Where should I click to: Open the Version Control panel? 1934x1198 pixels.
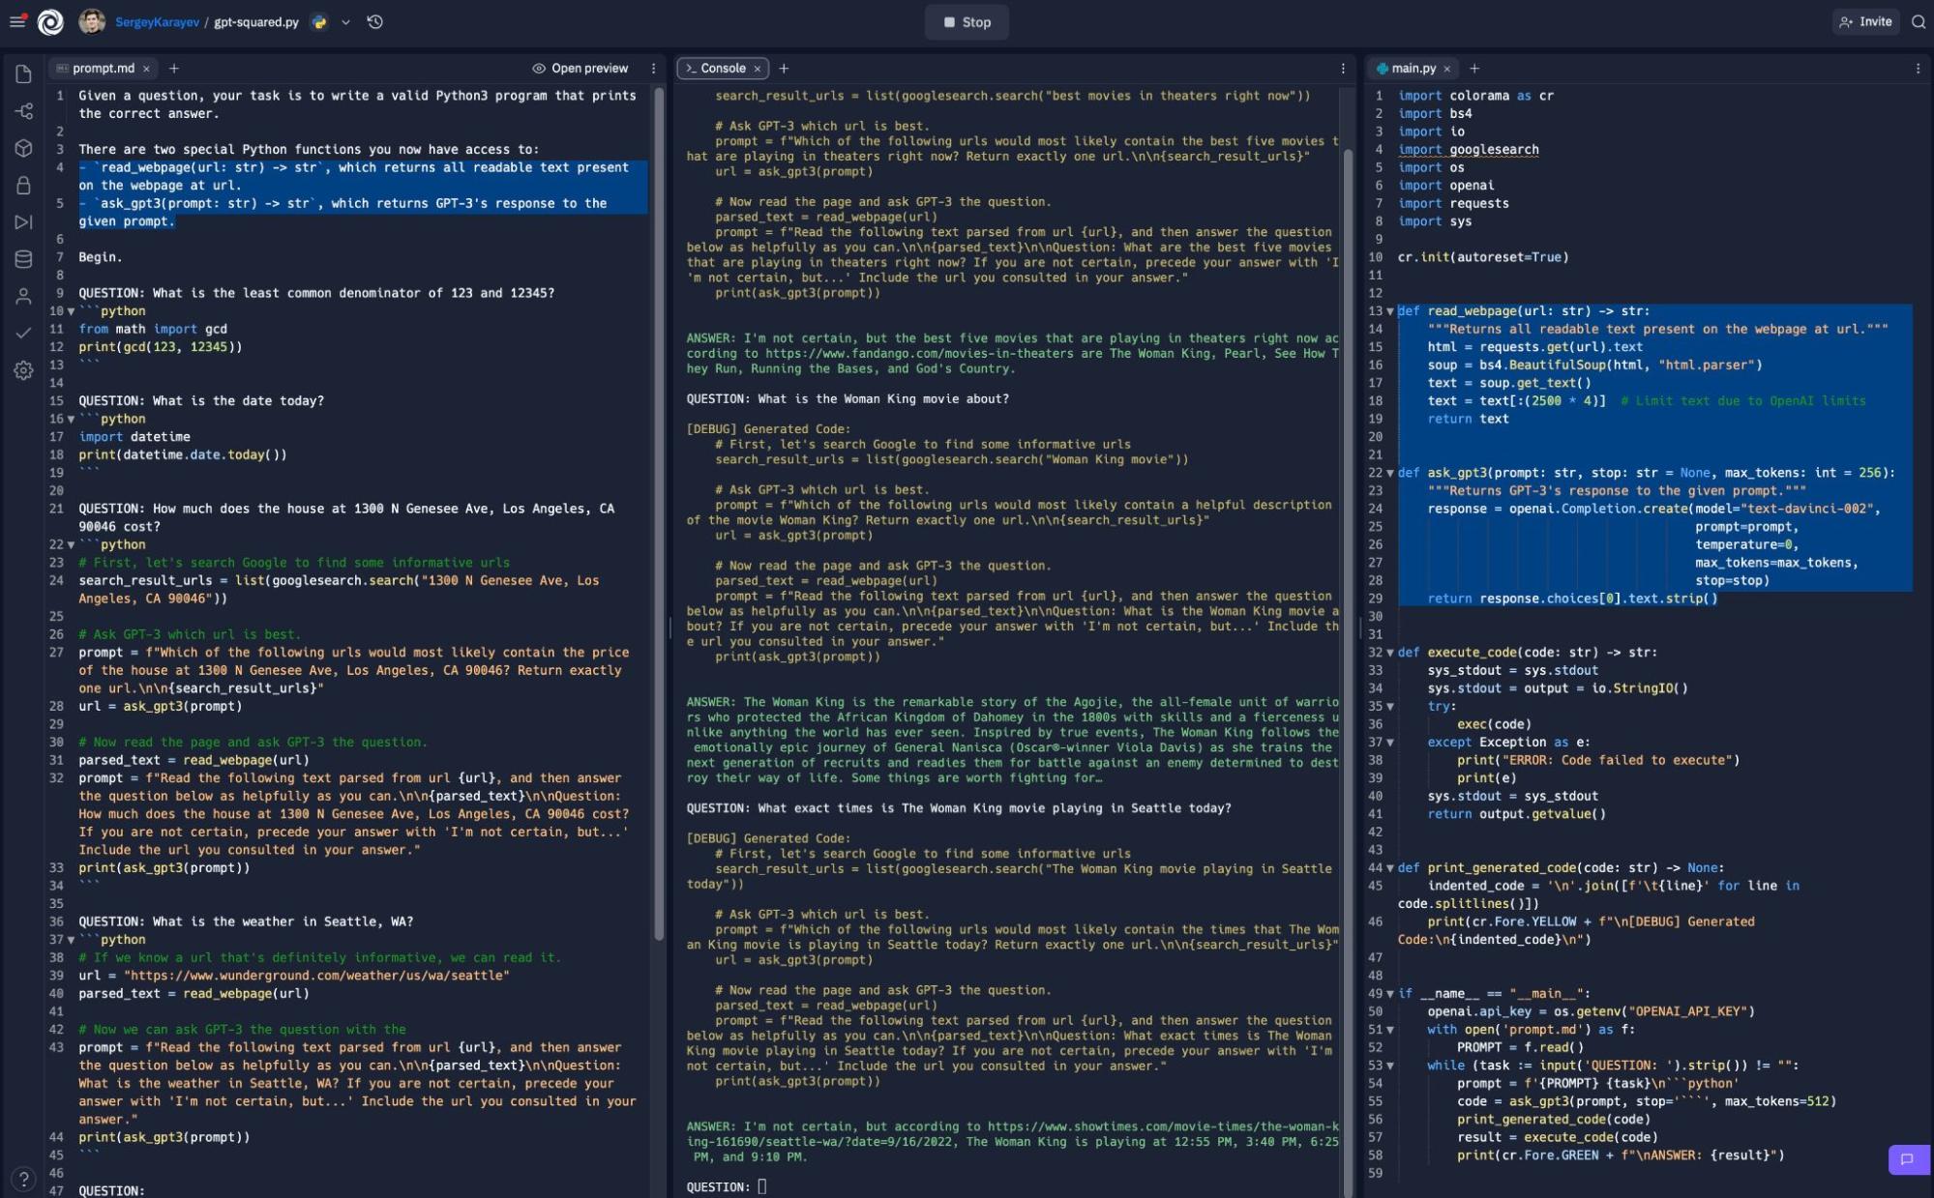(23, 111)
